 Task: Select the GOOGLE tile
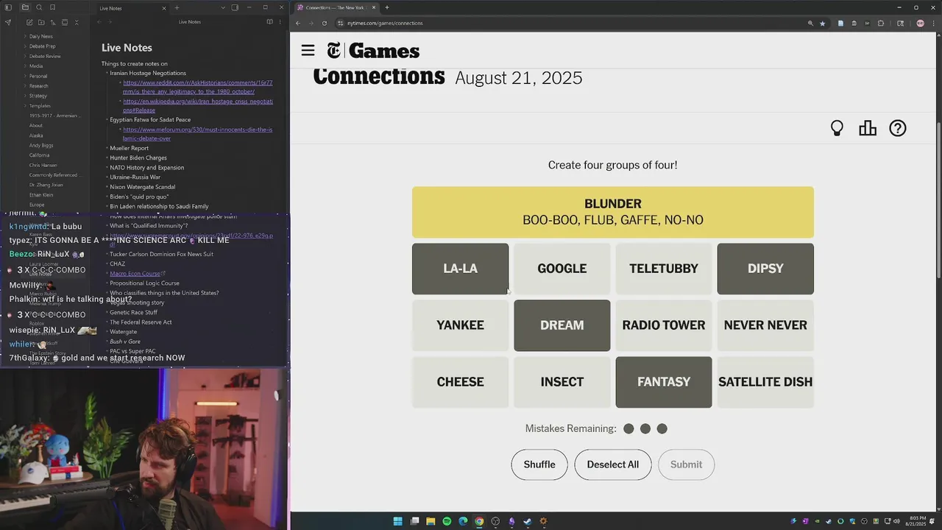(x=562, y=269)
